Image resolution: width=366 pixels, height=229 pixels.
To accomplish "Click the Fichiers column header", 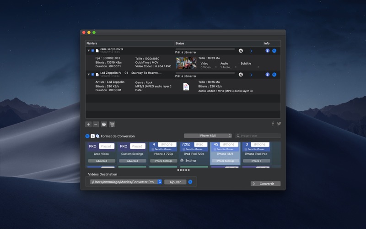I will click(130, 43).
